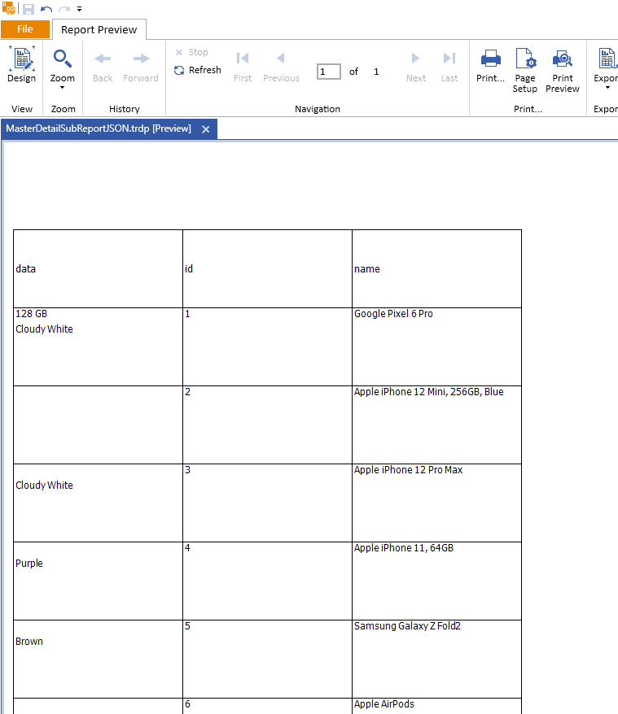Open Page Setup
Image resolution: width=618 pixels, height=714 pixels.
(525, 71)
